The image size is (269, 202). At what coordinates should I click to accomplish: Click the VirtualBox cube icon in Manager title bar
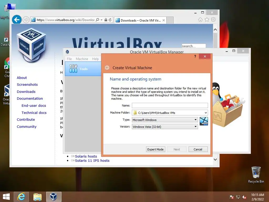pos(68,52)
